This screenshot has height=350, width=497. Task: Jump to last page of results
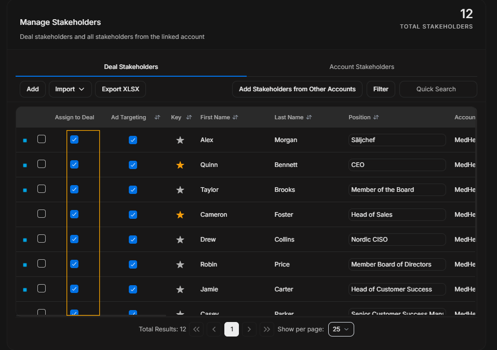[267, 329]
